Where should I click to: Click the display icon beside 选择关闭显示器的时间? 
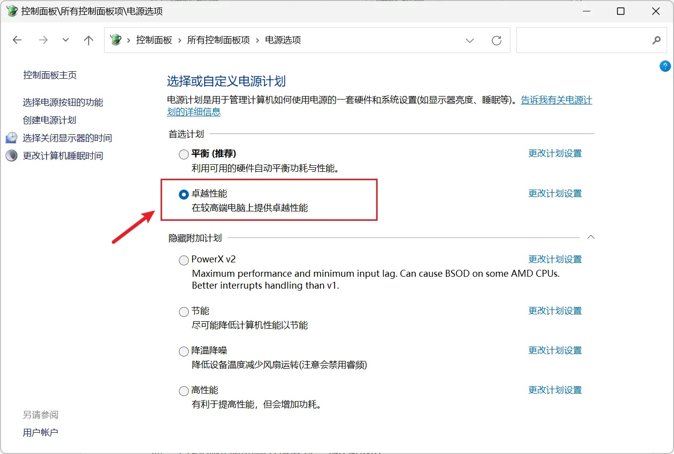tap(11, 137)
